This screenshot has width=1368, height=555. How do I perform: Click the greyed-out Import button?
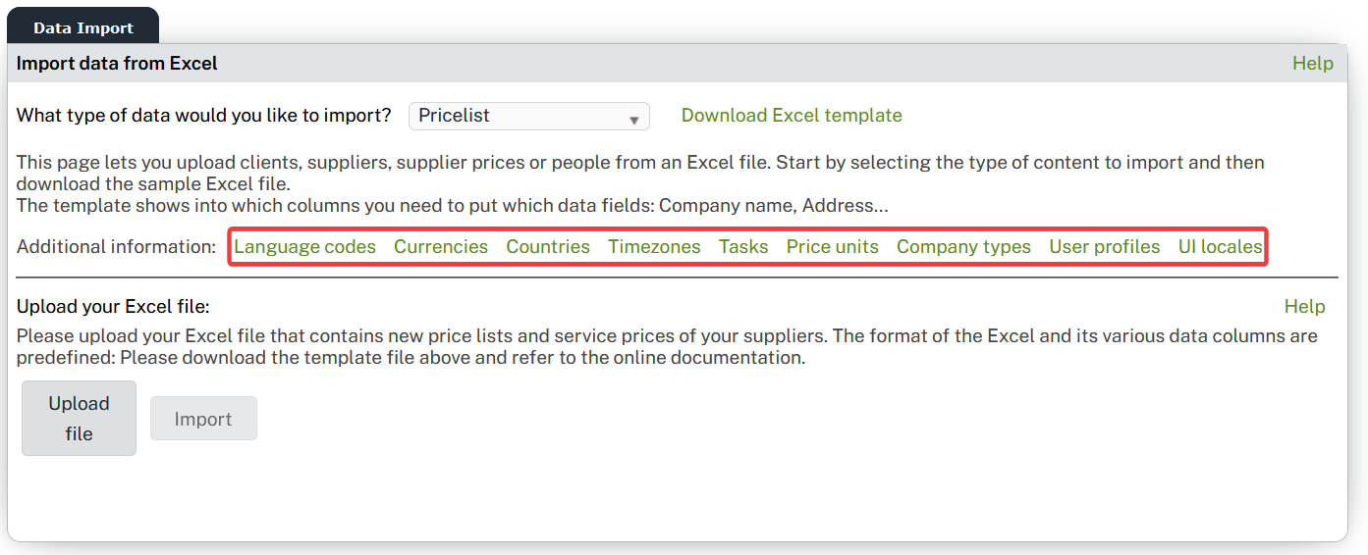pyautogui.click(x=203, y=419)
